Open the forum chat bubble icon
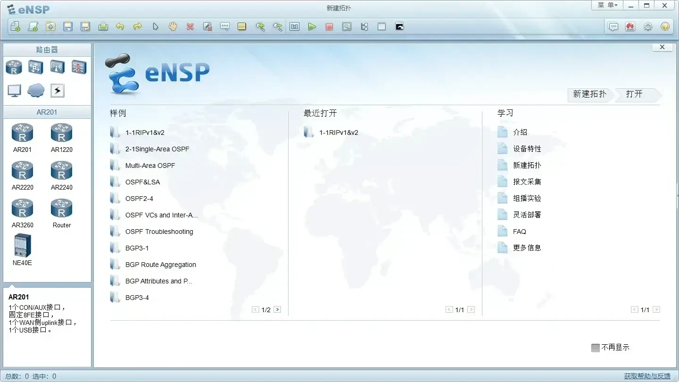Screen dimensions: 679x382 pyautogui.click(x=613, y=26)
